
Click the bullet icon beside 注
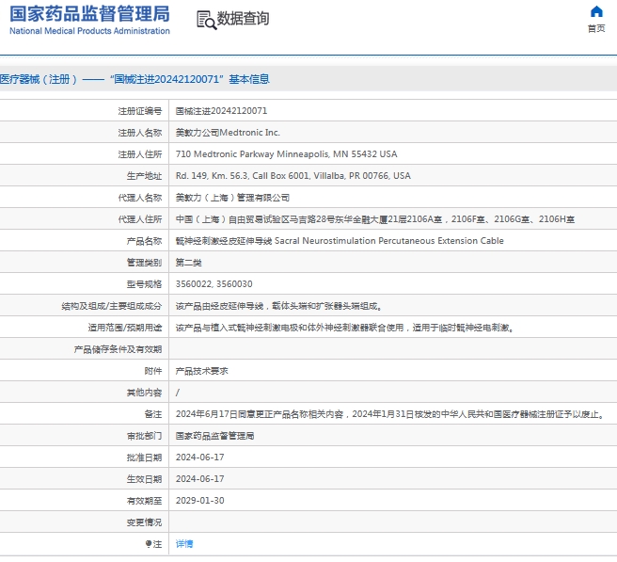click(x=149, y=544)
